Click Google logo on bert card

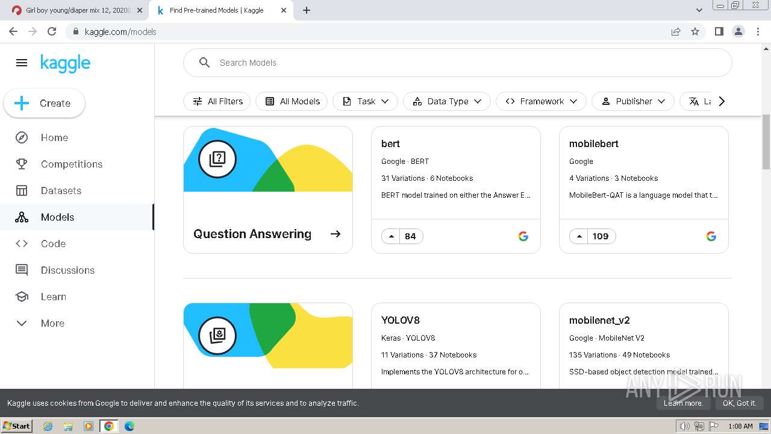[523, 236]
